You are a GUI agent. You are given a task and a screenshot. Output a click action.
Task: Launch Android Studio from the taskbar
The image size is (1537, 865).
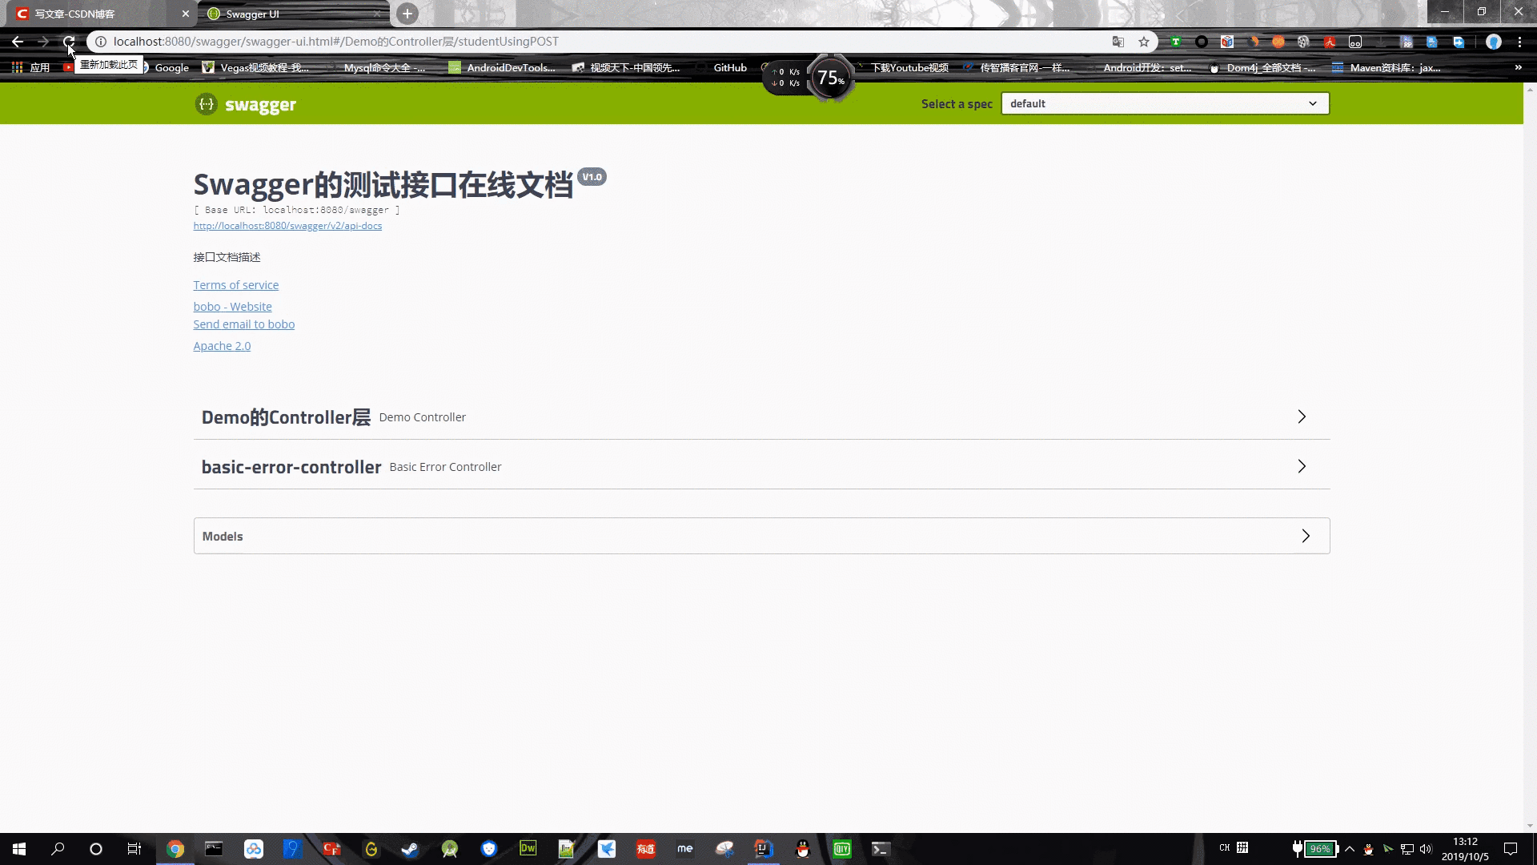click(x=448, y=849)
